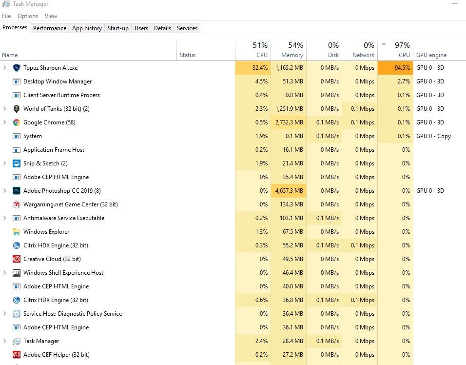466x365 pixels.
Task: Open the Options menu
Action: click(x=28, y=16)
